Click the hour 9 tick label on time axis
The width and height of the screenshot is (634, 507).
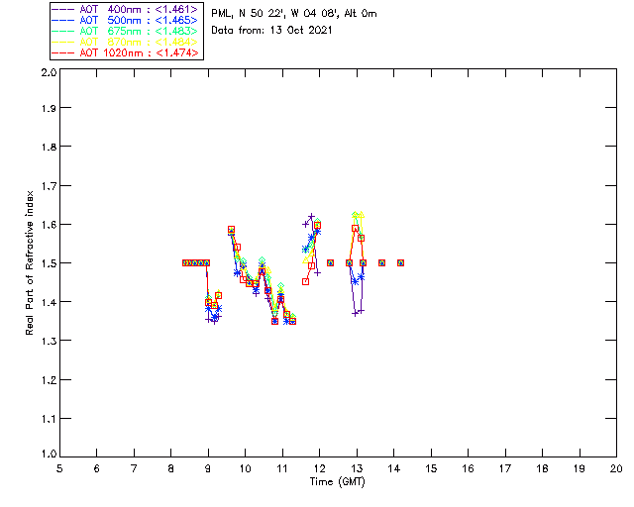[x=208, y=468]
